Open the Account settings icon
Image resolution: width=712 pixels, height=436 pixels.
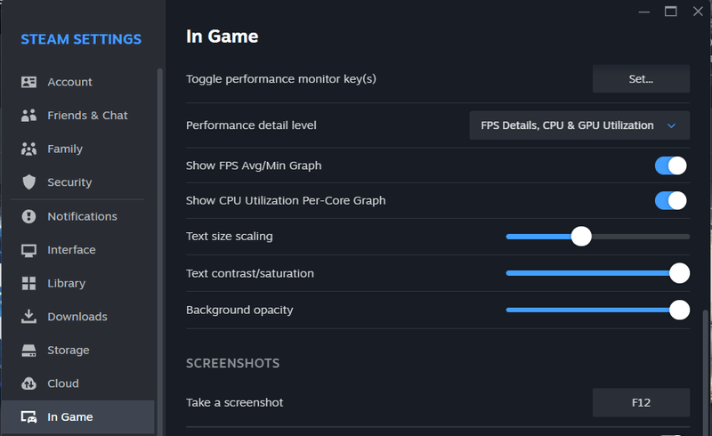pyautogui.click(x=28, y=82)
